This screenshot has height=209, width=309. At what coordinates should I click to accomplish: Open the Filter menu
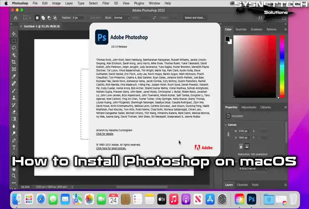106,3
